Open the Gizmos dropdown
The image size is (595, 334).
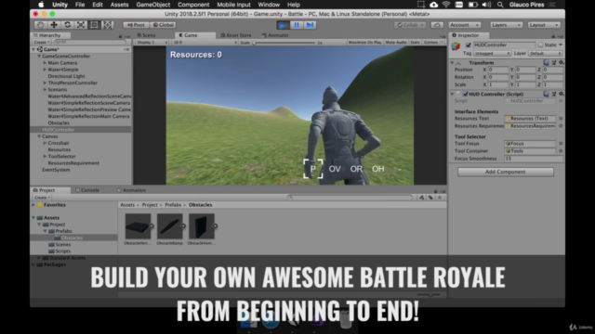click(x=432, y=43)
